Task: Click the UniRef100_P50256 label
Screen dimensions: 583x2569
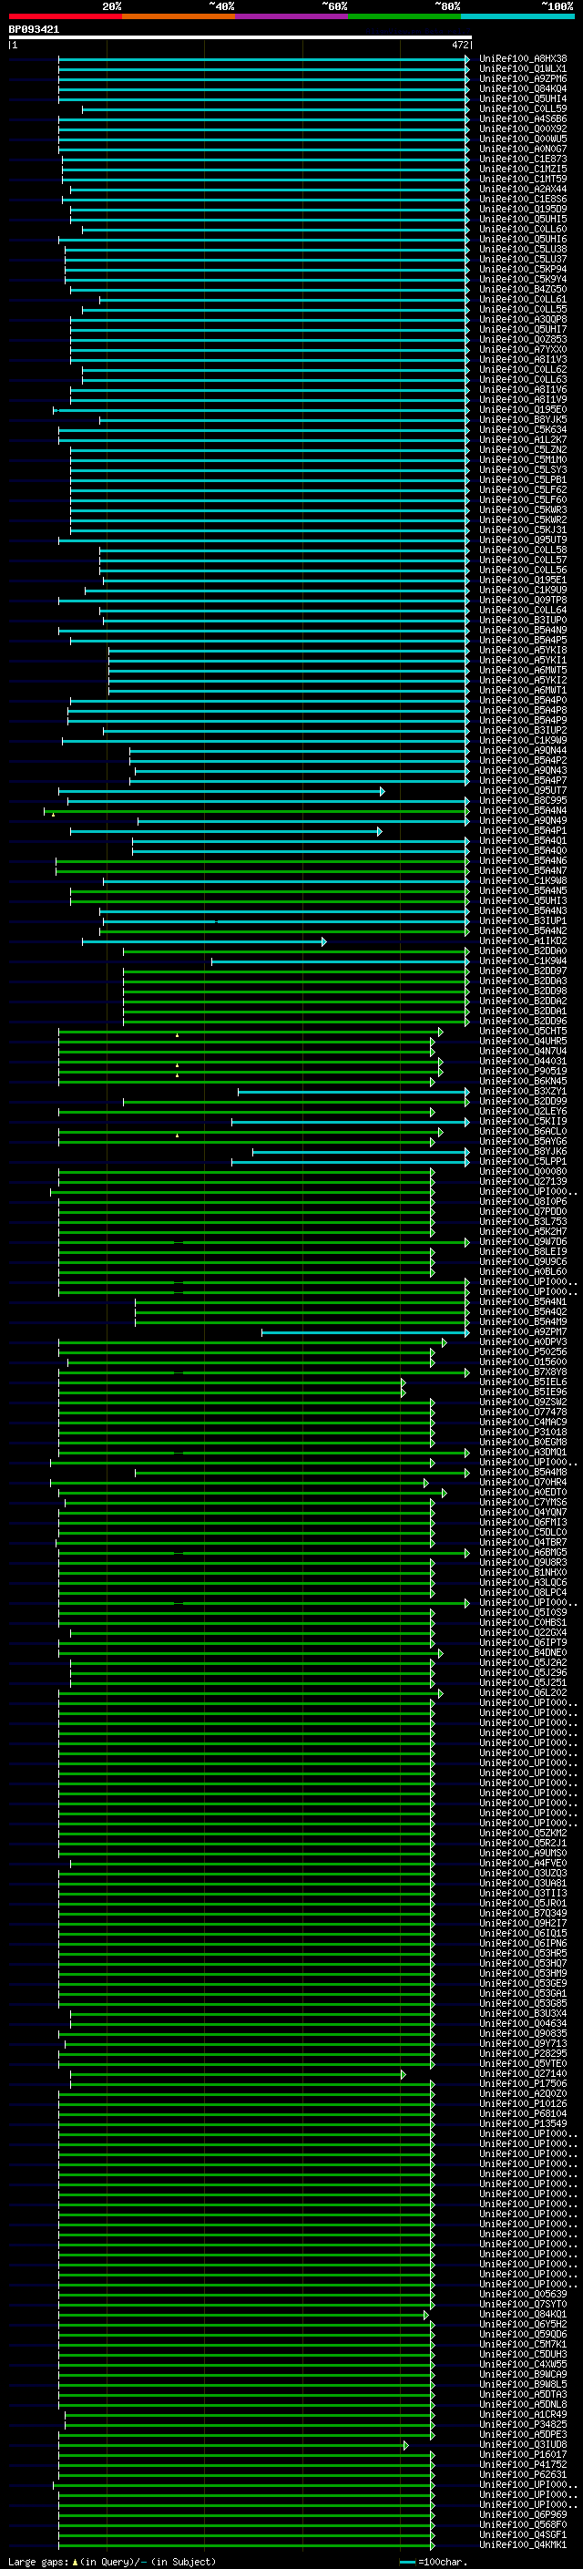Action: 523,1351
